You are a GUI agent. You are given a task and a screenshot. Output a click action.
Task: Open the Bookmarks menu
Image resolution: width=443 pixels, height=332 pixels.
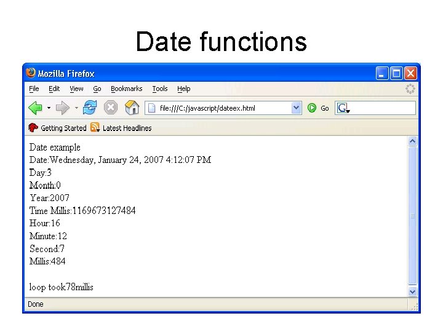pos(126,89)
